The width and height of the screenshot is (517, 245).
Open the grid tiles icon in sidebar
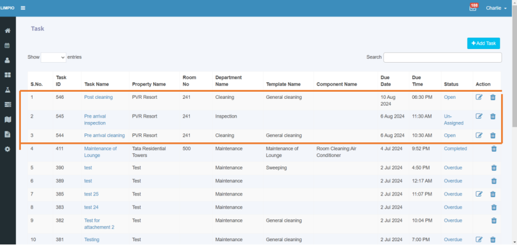[8, 75]
